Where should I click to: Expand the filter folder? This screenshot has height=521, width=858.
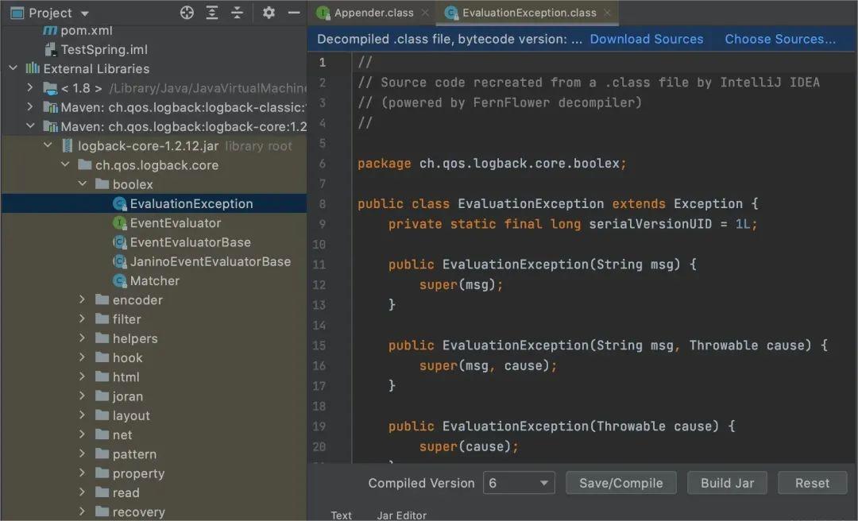pos(83,318)
